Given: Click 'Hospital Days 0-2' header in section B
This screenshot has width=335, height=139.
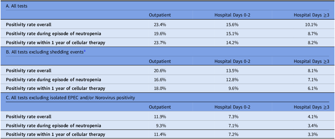Looking at the screenshot, I should tap(233, 61).
